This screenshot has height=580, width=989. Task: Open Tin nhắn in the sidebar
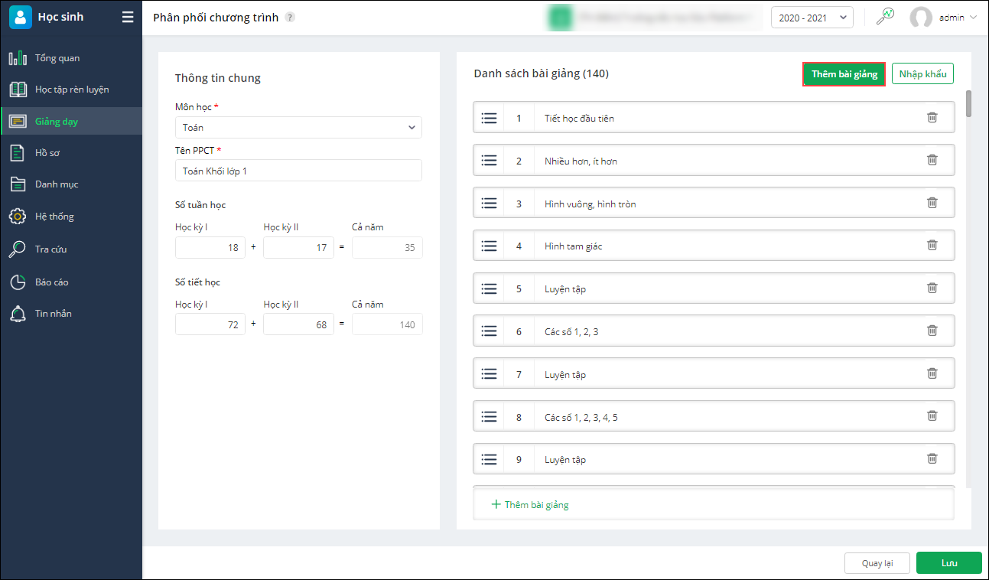pyautogui.click(x=53, y=314)
